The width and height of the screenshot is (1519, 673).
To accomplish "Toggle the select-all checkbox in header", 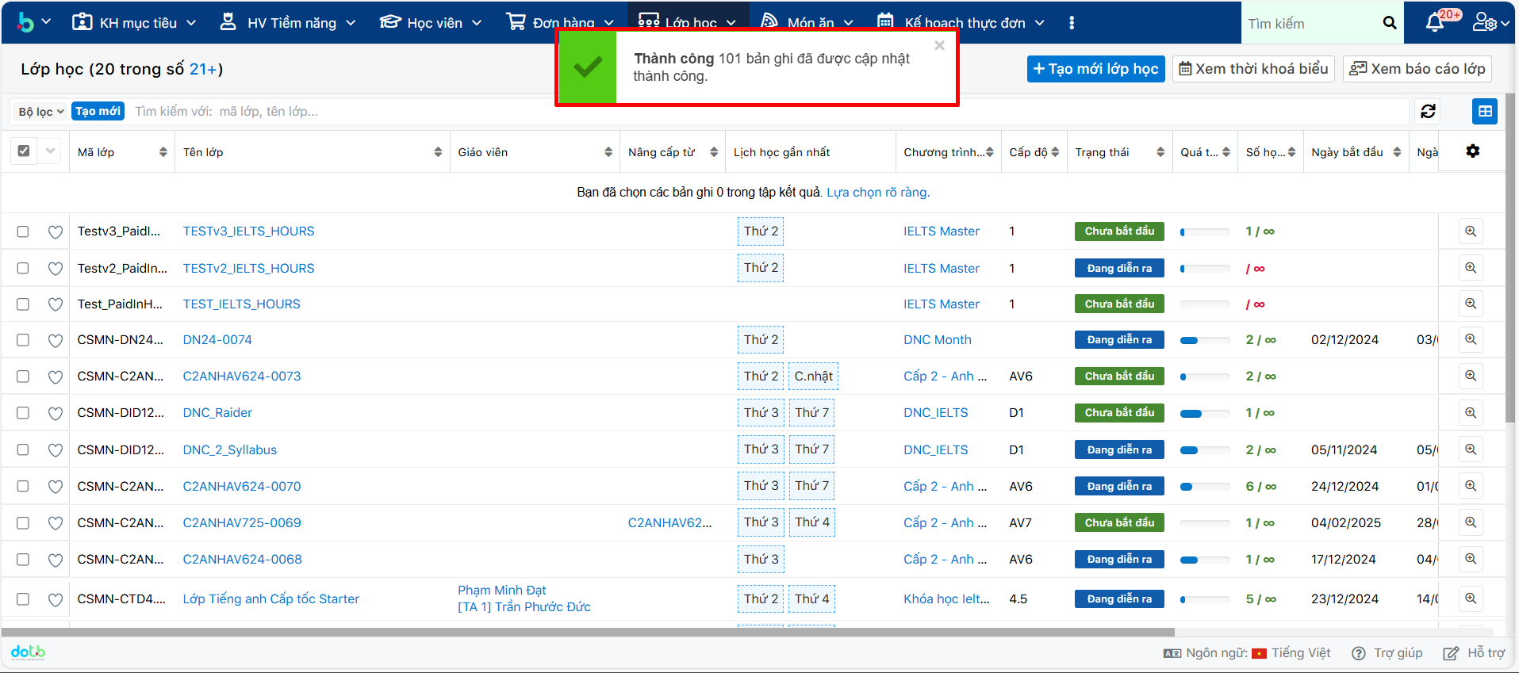I will click(x=24, y=151).
